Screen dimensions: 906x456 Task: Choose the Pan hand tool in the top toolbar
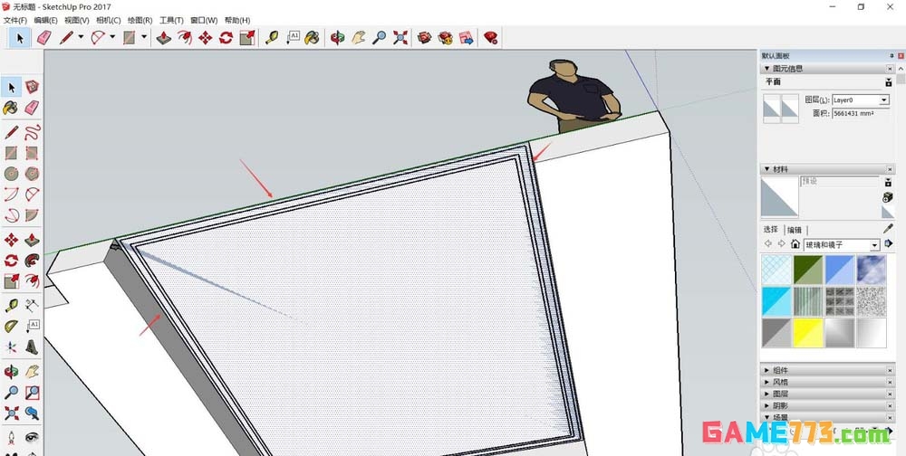coord(358,38)
